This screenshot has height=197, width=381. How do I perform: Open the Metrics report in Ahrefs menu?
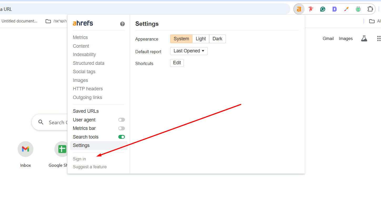click(80, 37)
